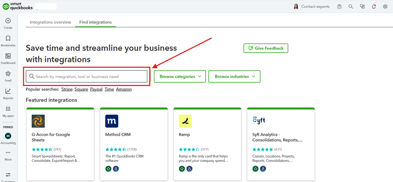Select Time popular search
Screen dimensions: 393x182
[x=109, y=89]
